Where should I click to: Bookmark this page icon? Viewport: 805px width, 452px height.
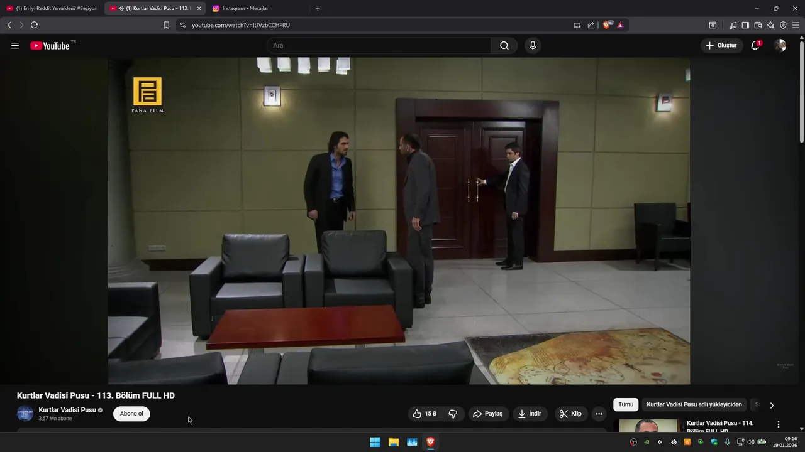(x=166, y=25)
